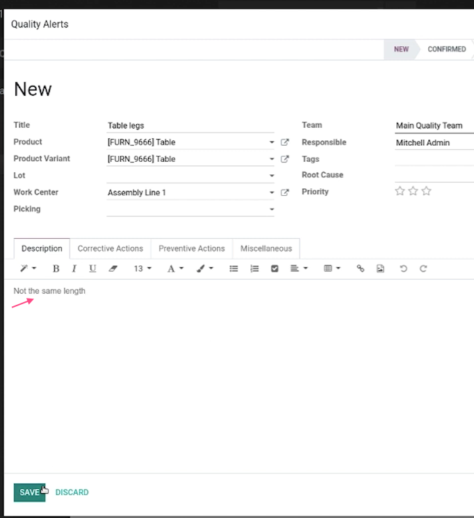The width and height of the screenshot is (474, 518).
Task: Switch to the Preventive Actions tab
Action: pos(192,249)
